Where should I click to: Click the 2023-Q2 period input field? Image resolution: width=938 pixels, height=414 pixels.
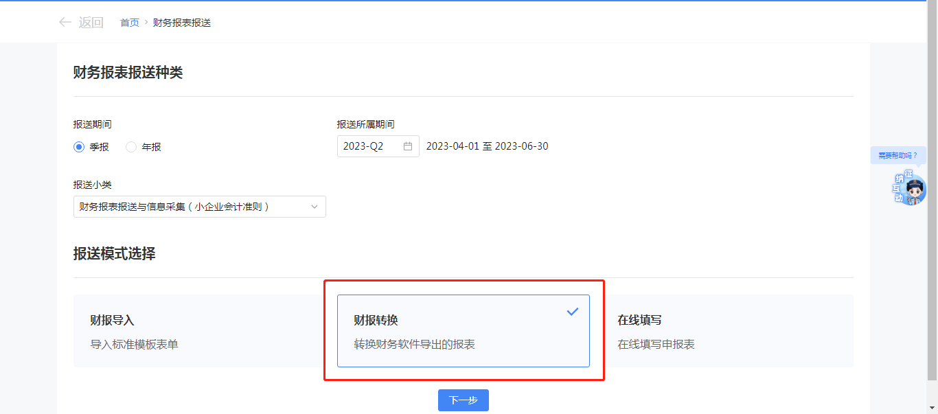point(371,146)
